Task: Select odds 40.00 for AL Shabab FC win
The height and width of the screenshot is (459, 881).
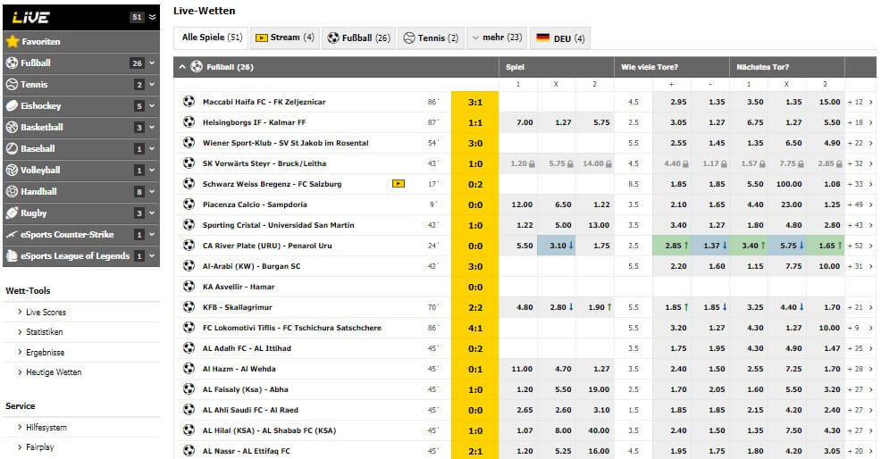Action: [594, 430]
